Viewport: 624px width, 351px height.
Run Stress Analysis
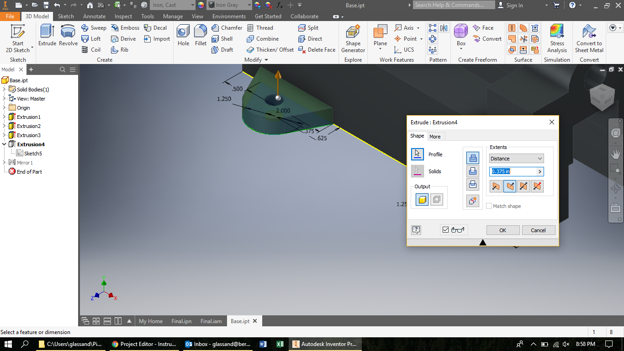coord(557,38)
